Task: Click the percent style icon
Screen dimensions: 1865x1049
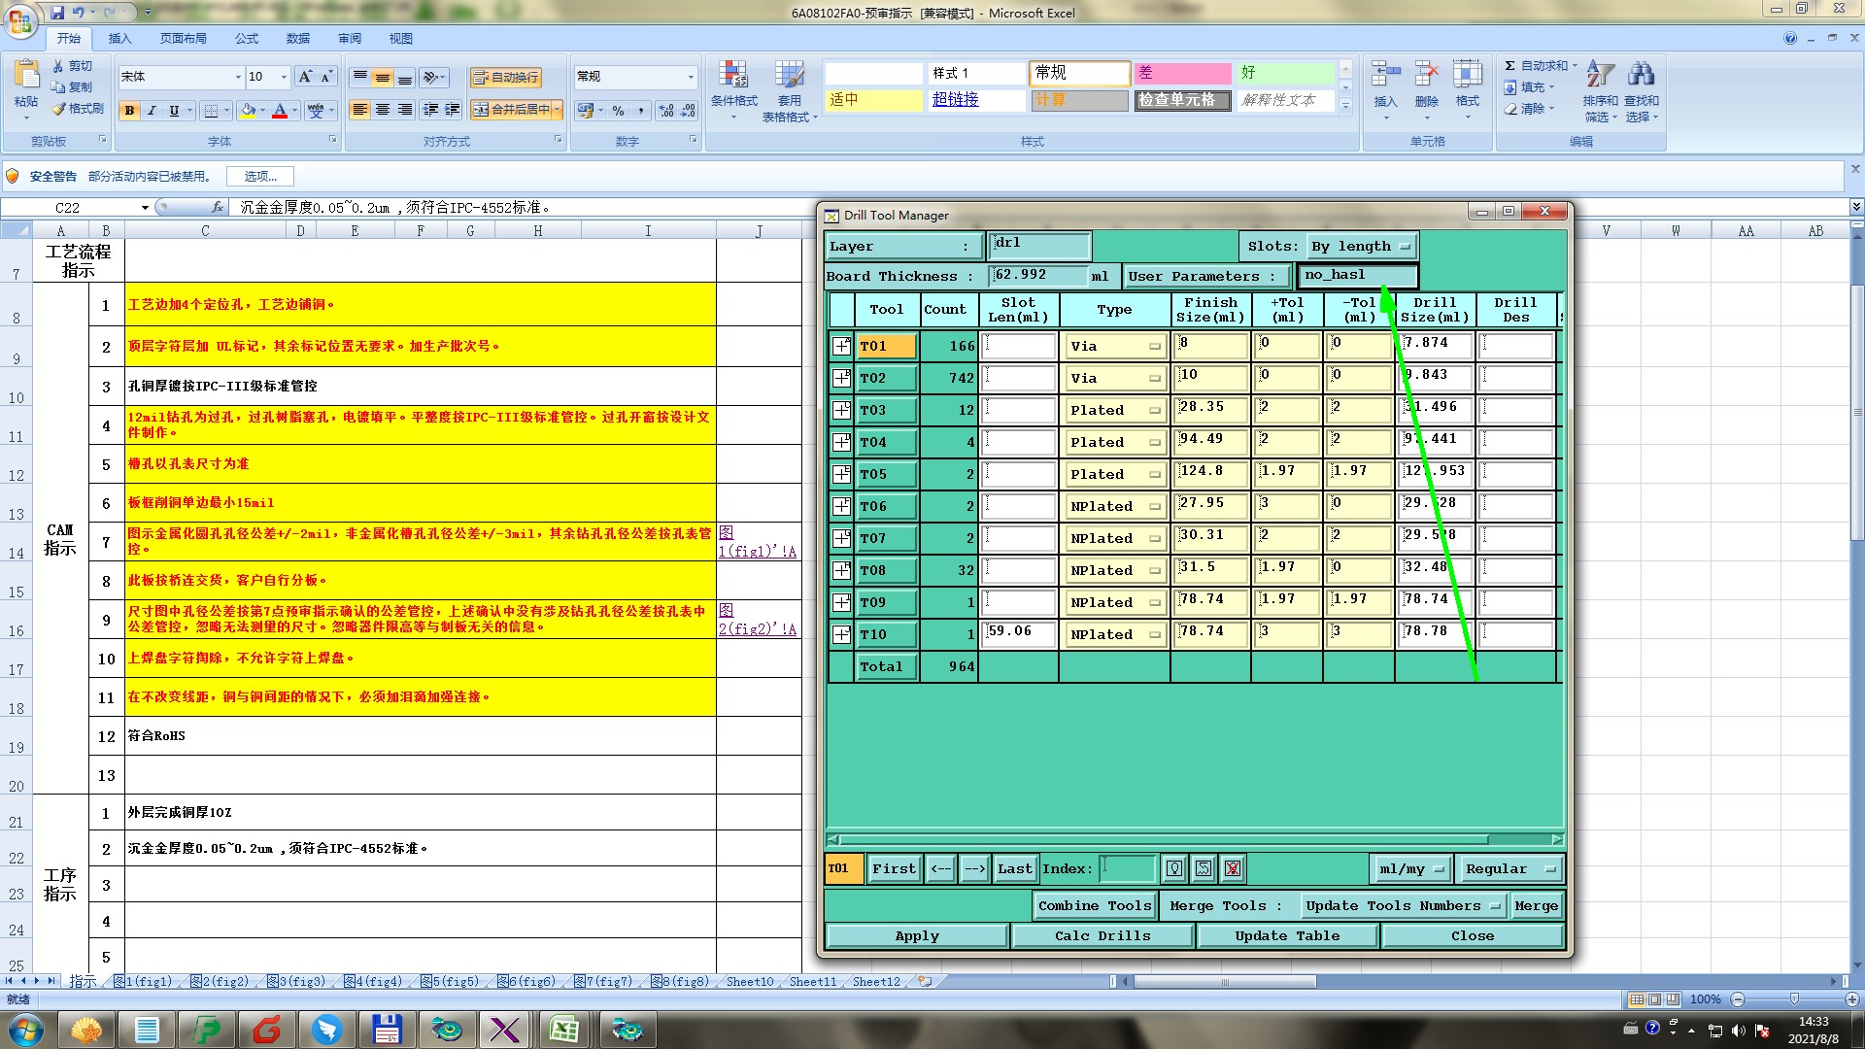Action: [x=618, y=111]
